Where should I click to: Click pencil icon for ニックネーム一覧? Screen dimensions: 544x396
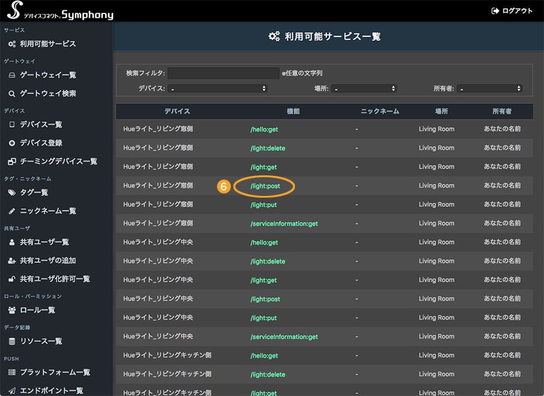point(12,211)
